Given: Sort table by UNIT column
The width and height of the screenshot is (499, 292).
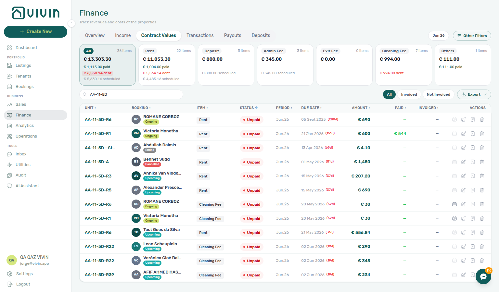Looking at the screenshot, I should (x=90, y=108).
